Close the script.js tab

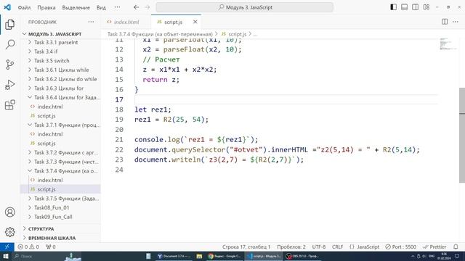pyautogui.click(x=195, y=22)
